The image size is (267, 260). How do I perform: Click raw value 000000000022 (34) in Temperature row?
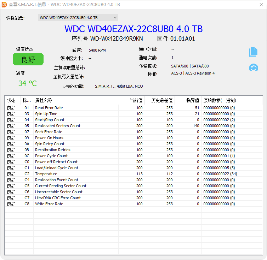(220, 174)
